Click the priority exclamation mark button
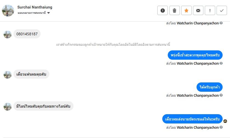Image resolution: width=230 pixels, height=138 pixels. pos(210,11)
